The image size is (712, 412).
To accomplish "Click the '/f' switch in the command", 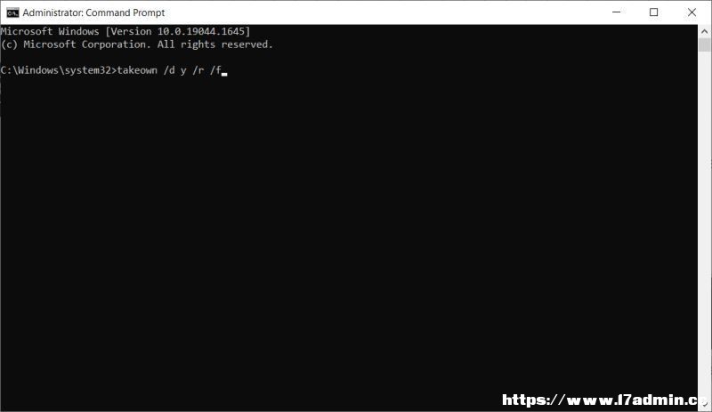I will tap(215, 70).
